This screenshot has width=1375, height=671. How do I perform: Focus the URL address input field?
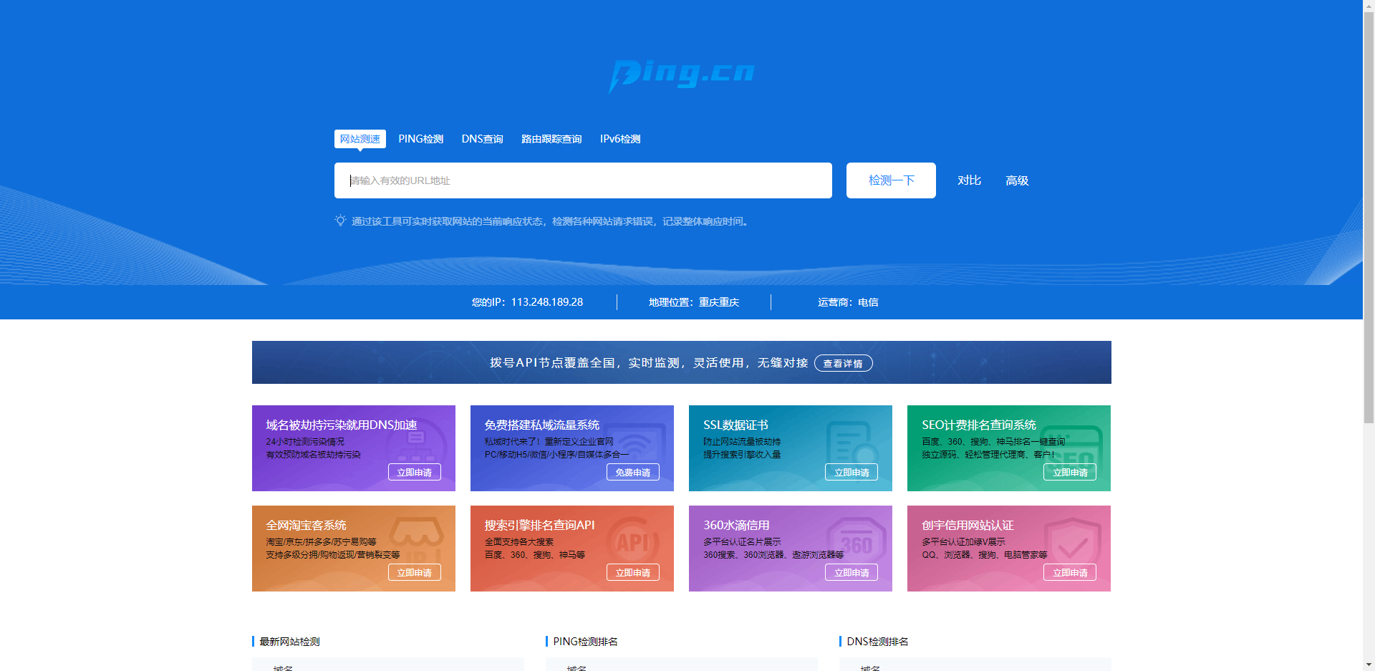(583, 180)
